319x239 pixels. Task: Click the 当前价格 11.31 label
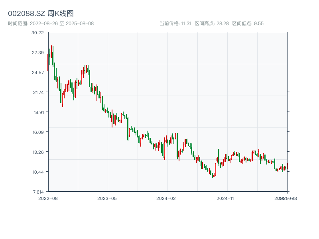tap(175, 24)
